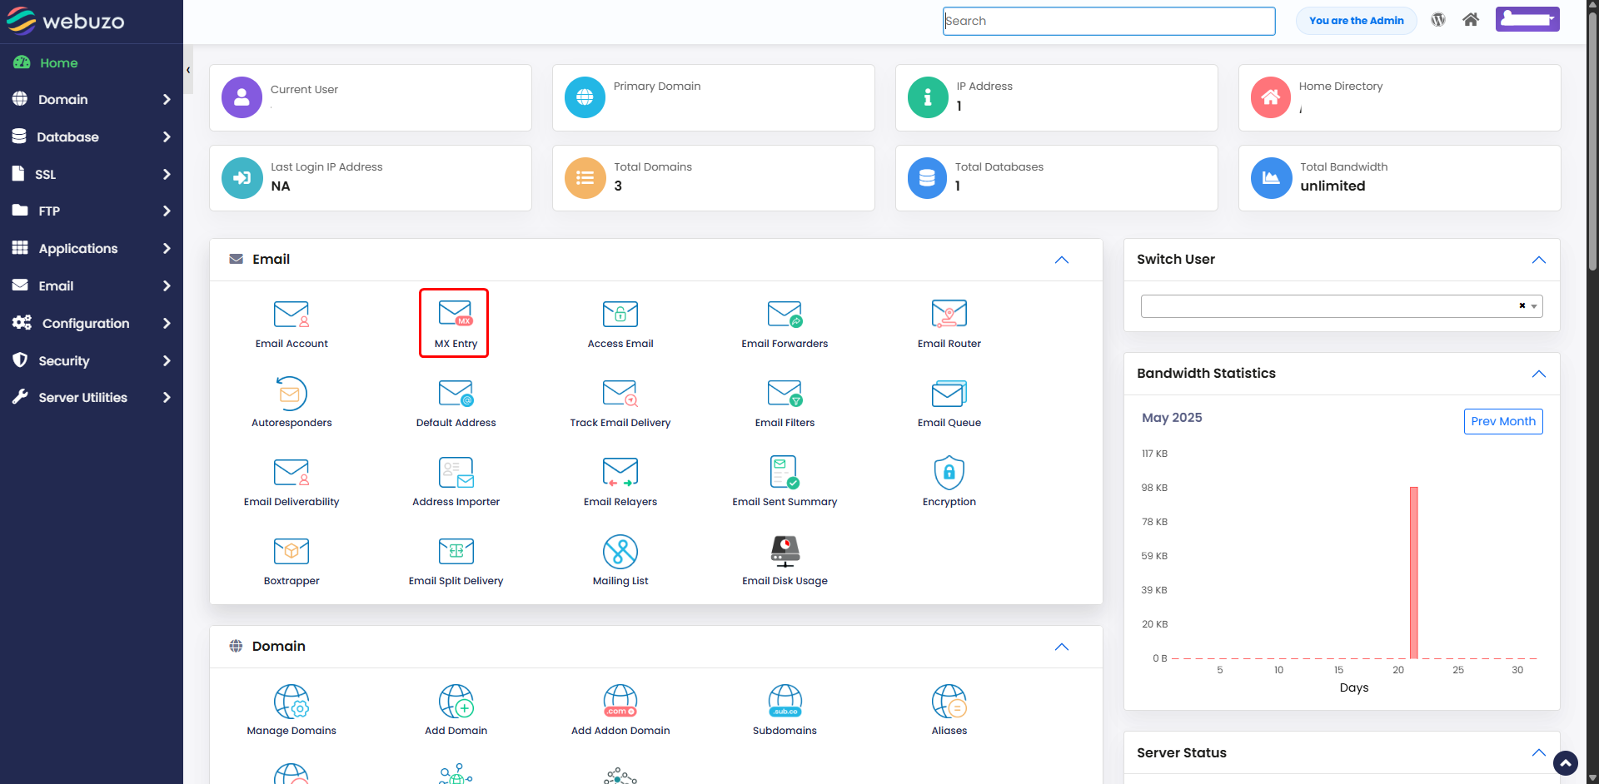1599x784 pixels.
Task: Collapse the Bandwidth Statistics panel
Action: click(x=1538, y=374)
